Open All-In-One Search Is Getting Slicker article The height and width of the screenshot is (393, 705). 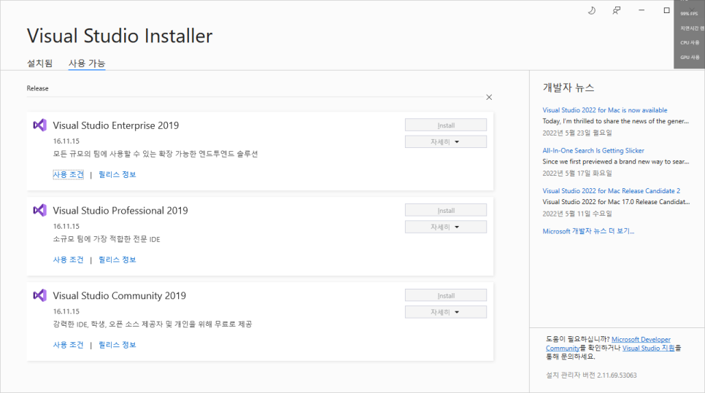[593, 150]
